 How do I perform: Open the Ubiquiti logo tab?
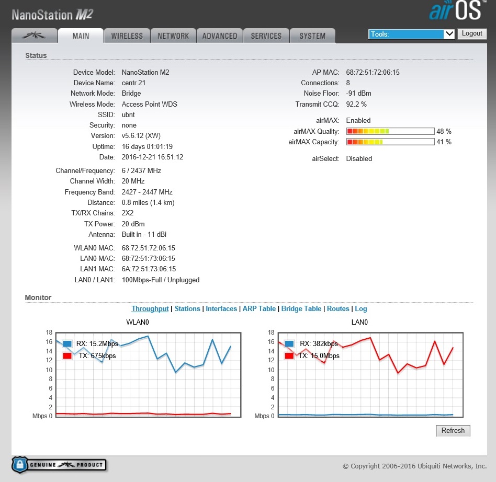pyautogui.click(x=35, y=36)
